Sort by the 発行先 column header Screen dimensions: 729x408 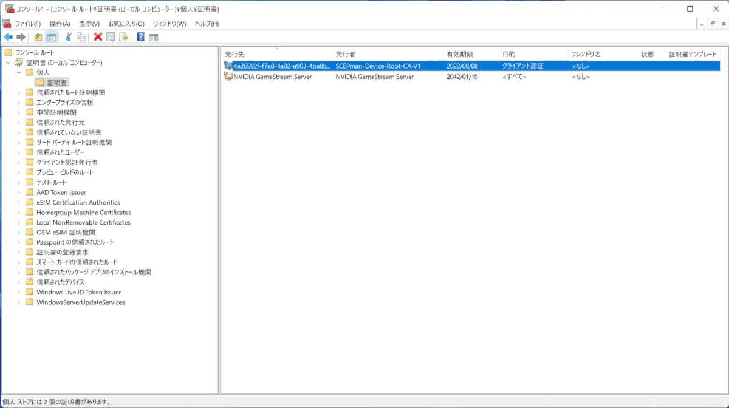click(x=277, y=54)
